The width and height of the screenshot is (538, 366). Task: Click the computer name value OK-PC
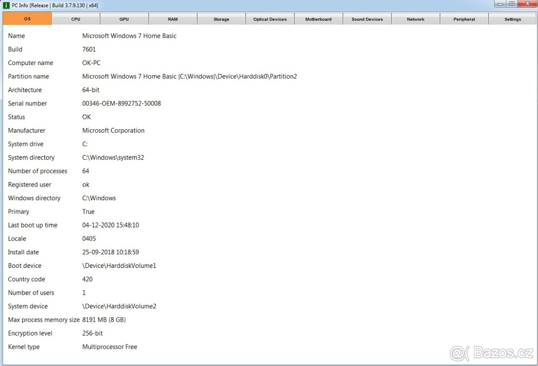tap(91, 63)
